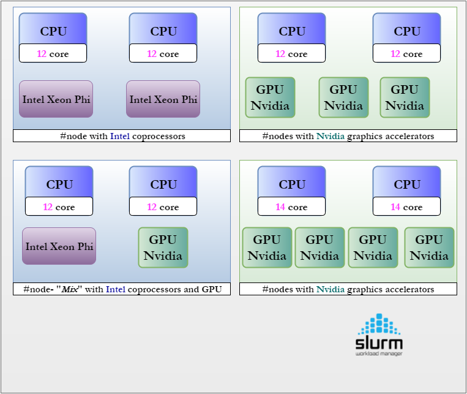467x394 pixels.
Task: Choose the third GPU Nvidia block in the four-GPU node
Action: tap(373, 248)
